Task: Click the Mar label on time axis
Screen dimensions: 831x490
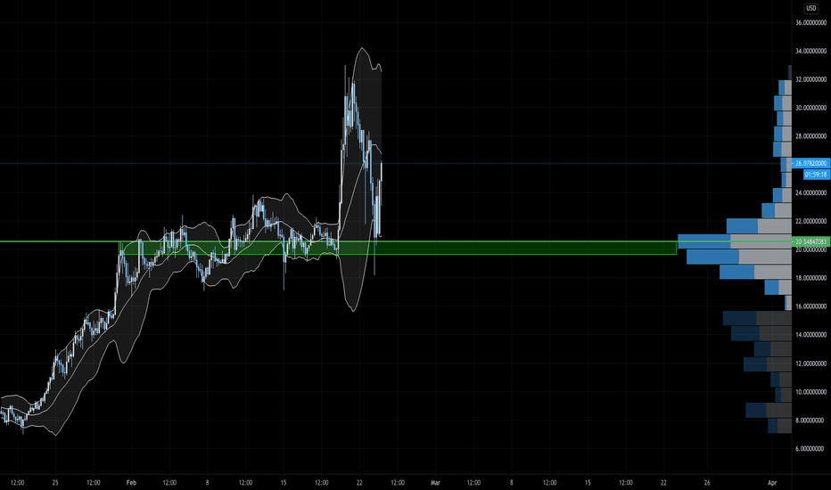Action: (x=435, y=483)
